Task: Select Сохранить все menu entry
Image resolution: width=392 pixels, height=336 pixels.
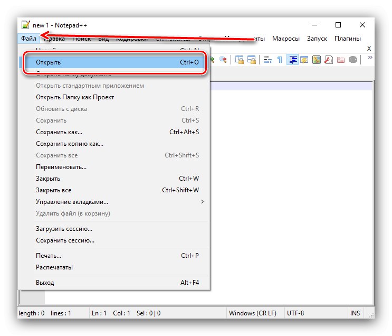Action: click(114, 155)
